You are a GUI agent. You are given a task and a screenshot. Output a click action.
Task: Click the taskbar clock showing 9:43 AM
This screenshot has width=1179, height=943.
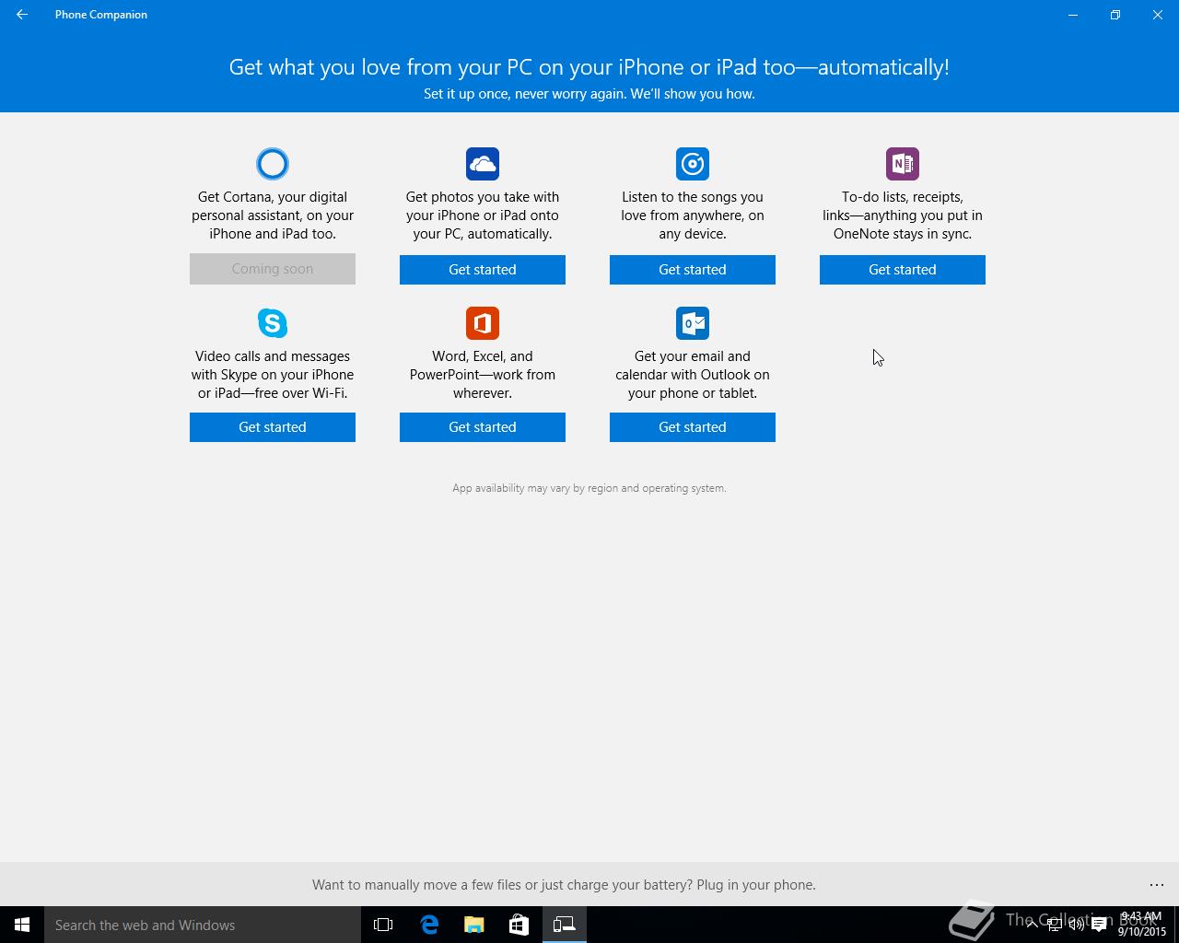click(x=1142, y=925)
